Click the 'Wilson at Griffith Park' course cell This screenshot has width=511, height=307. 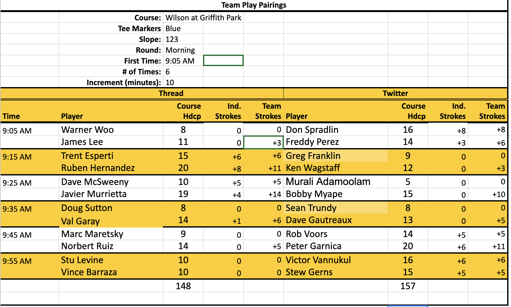click(203, 18)
